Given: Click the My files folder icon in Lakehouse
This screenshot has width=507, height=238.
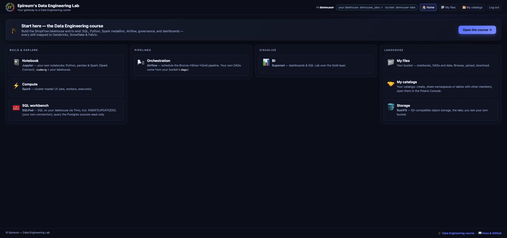Looking at the screenshot, I should pyautogui.click(x=391, y=62).
